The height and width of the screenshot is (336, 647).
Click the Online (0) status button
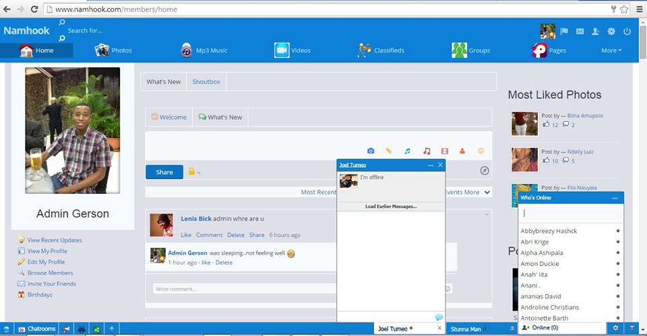(541, 328)
